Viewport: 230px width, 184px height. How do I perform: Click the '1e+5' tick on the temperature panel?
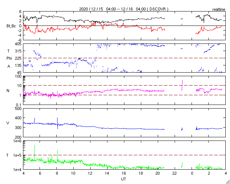(18, 155)
